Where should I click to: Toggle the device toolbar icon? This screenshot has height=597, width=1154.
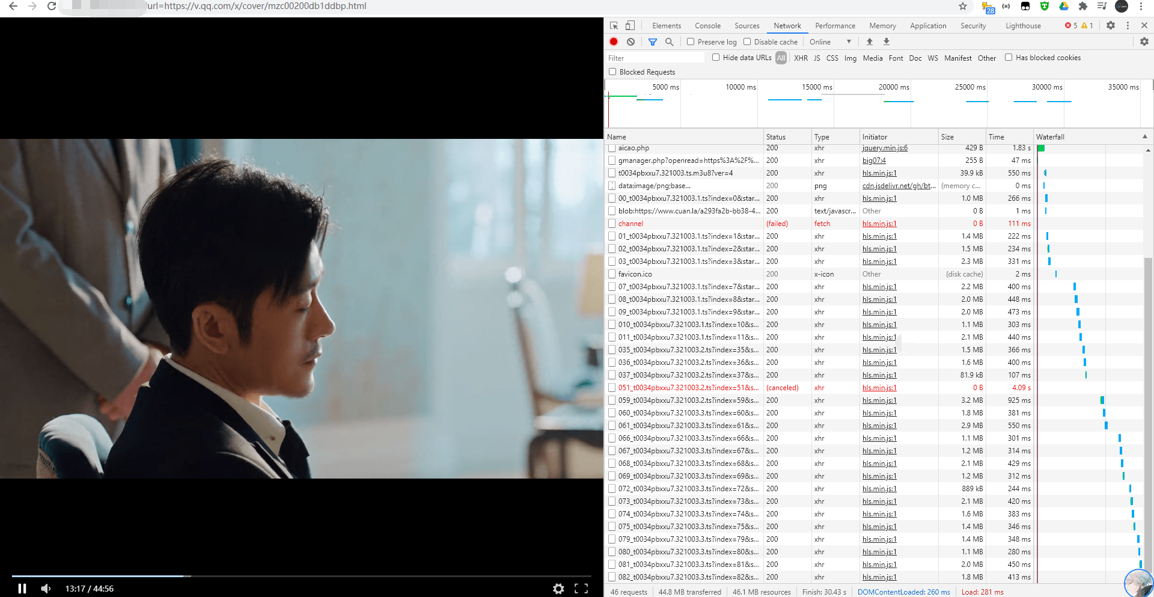pyautogui.click(x=630, y=25)
